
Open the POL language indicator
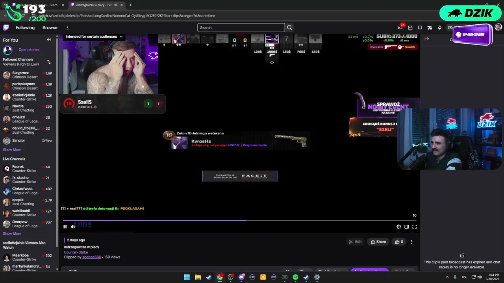[464, 277]
